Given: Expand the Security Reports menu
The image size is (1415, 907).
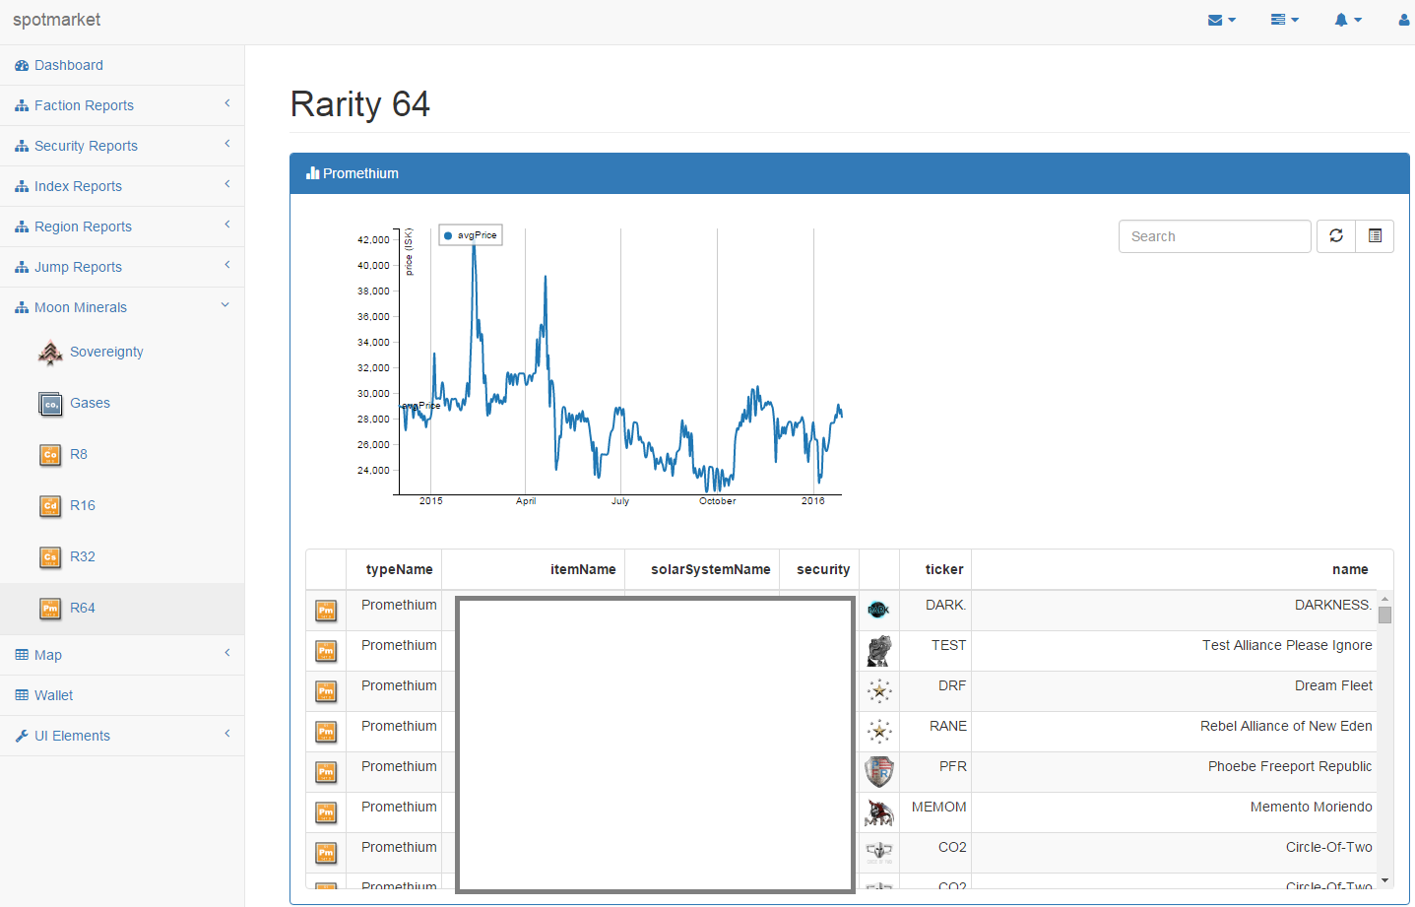Looking at the screenshot, I should [86, 146].
